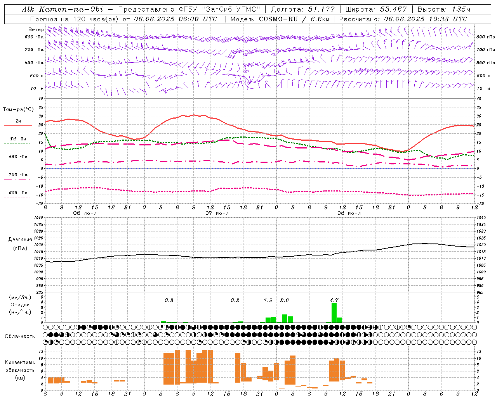The image size is (497, 397).
Task: Click the station title Alk_Kamen-na-Obi
Action: point(63,9)
